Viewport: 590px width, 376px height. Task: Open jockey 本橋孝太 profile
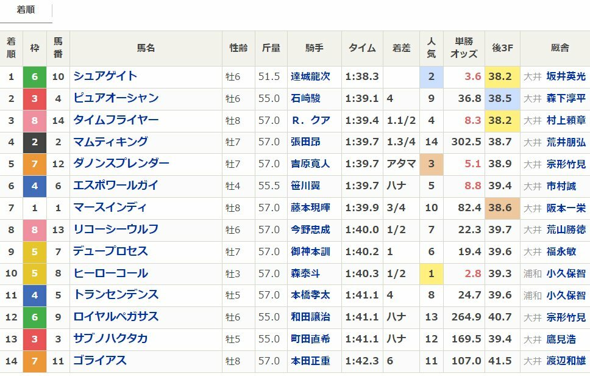click(x=310, y=295)
